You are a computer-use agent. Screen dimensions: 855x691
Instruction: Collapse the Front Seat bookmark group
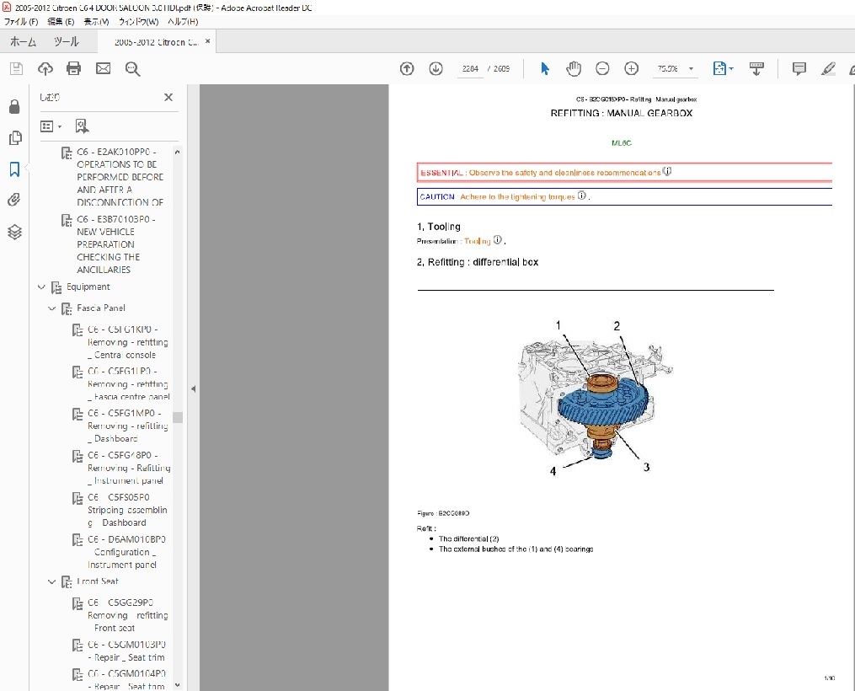pyautogui.click(x=51, y=582)
